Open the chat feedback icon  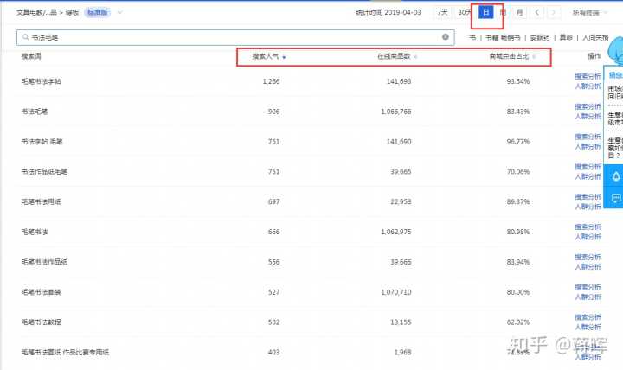[x=615, y=198]
